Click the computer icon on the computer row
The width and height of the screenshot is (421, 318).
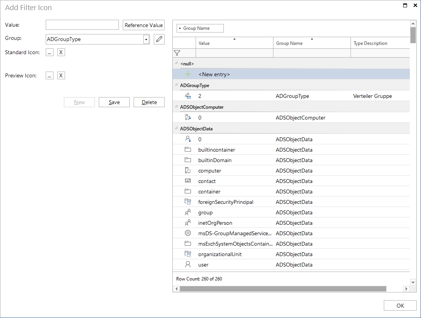(188, 170)
